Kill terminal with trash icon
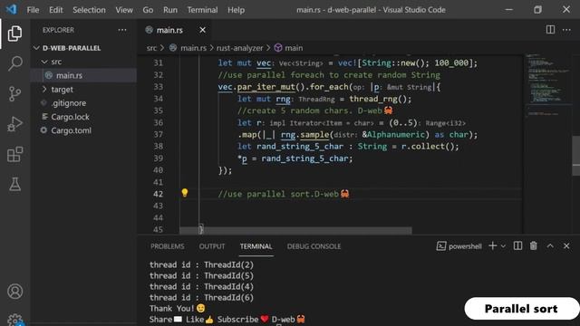580x326 pixels. pos(534,245)
